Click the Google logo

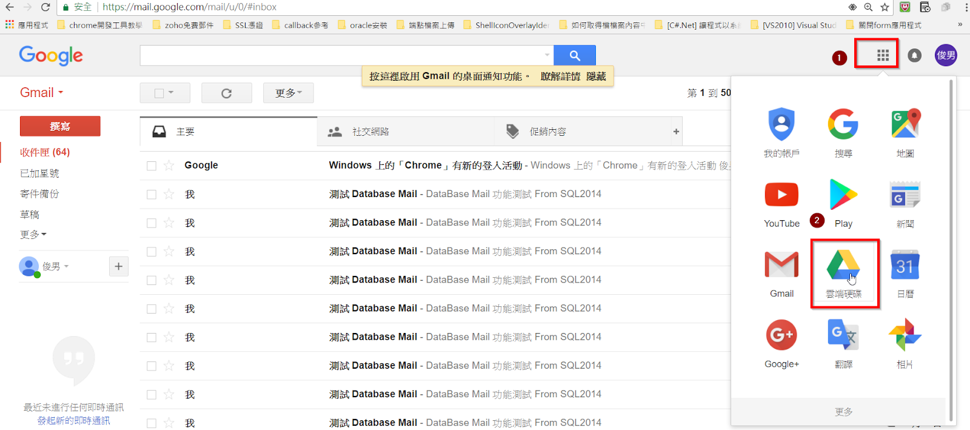tap(51, 55)
